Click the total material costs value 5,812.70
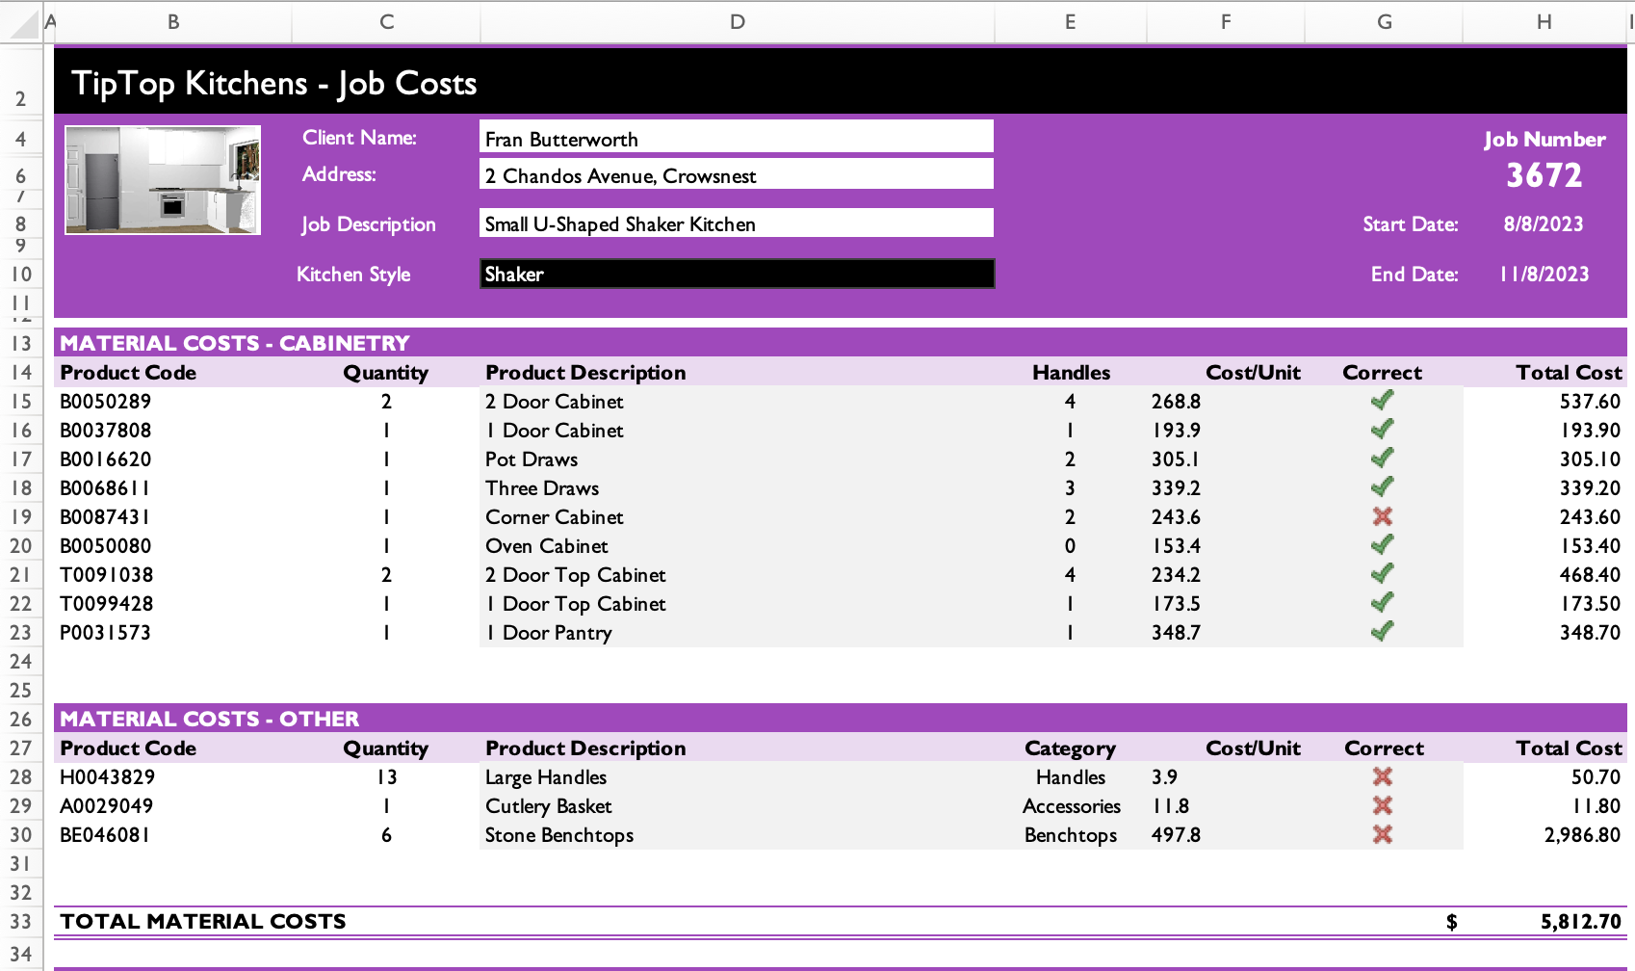 (1581, 922)
